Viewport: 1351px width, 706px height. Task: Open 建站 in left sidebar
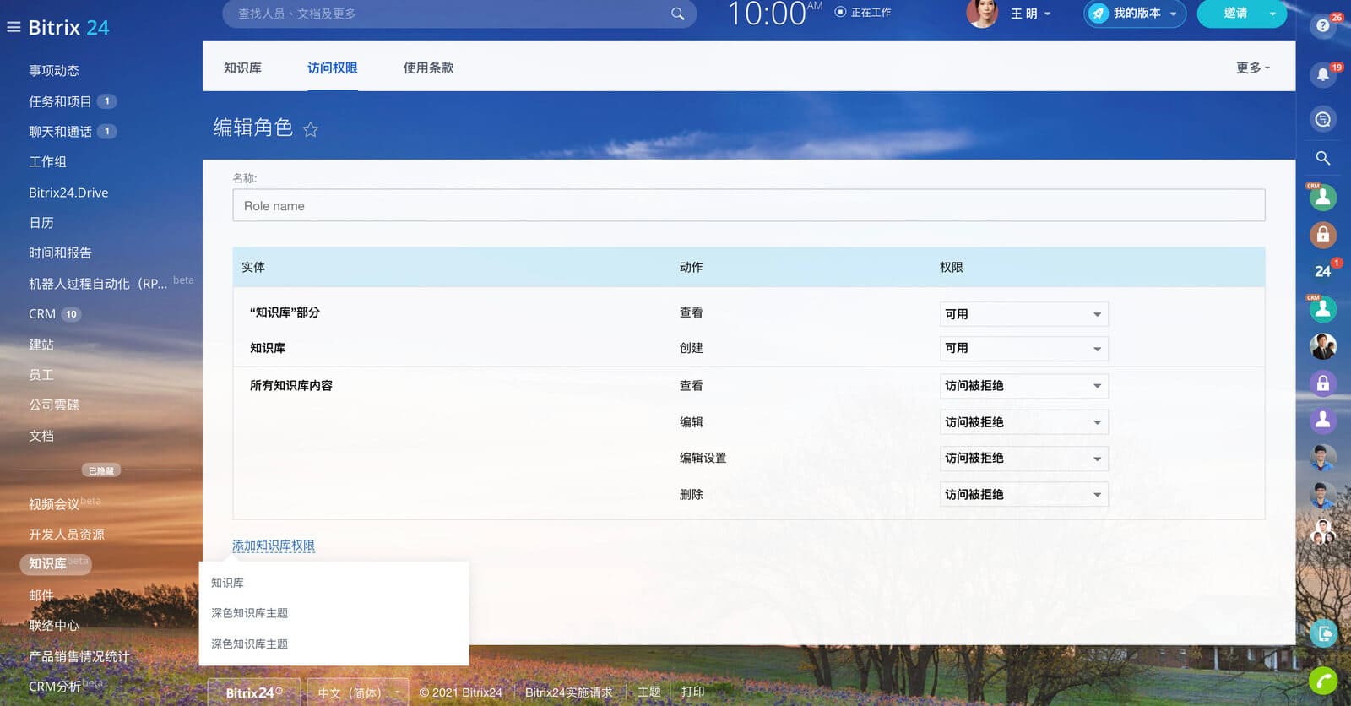[41, 345]
